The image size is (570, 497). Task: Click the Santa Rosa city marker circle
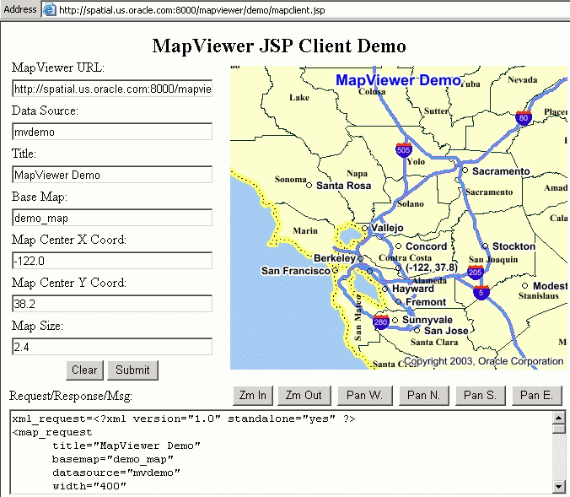309,185
